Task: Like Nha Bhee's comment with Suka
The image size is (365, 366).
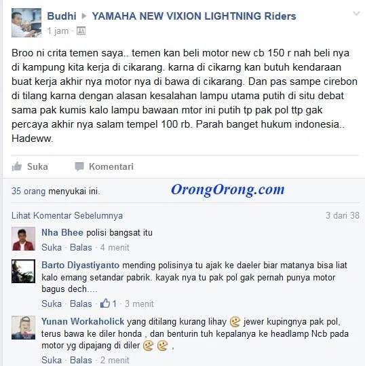Action: click(52, 247)
